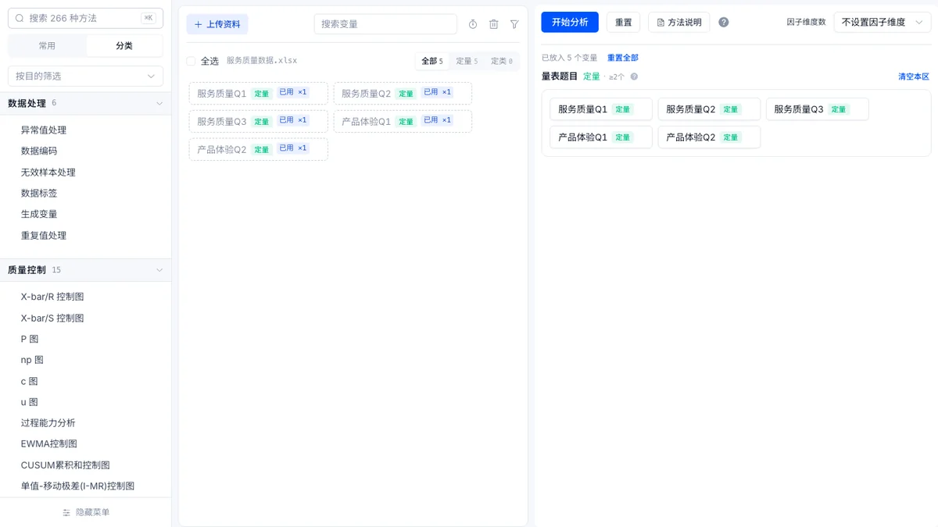Click the 隐藏菜单 button
The height and width of the screenshot is (527, 938).
85,512
